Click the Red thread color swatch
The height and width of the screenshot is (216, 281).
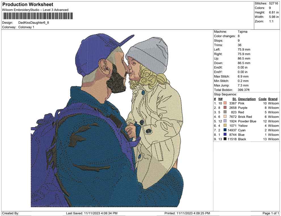(225, 112)
